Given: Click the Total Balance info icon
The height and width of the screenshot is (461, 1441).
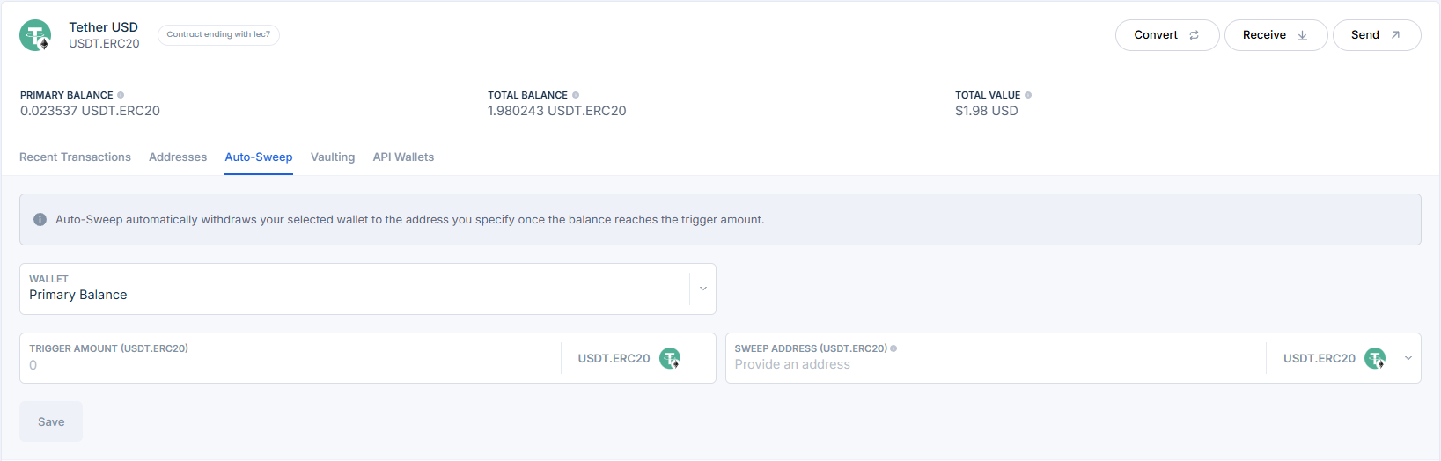Looking at the screenshot, I should 576,95.
